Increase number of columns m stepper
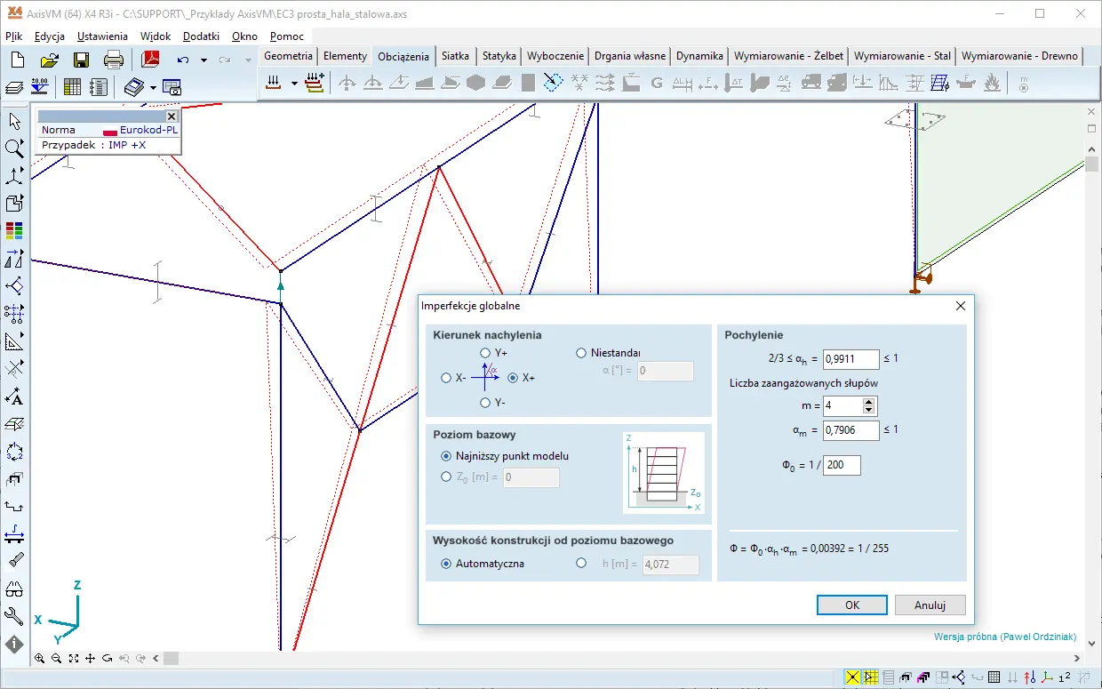 click(869, 402)
